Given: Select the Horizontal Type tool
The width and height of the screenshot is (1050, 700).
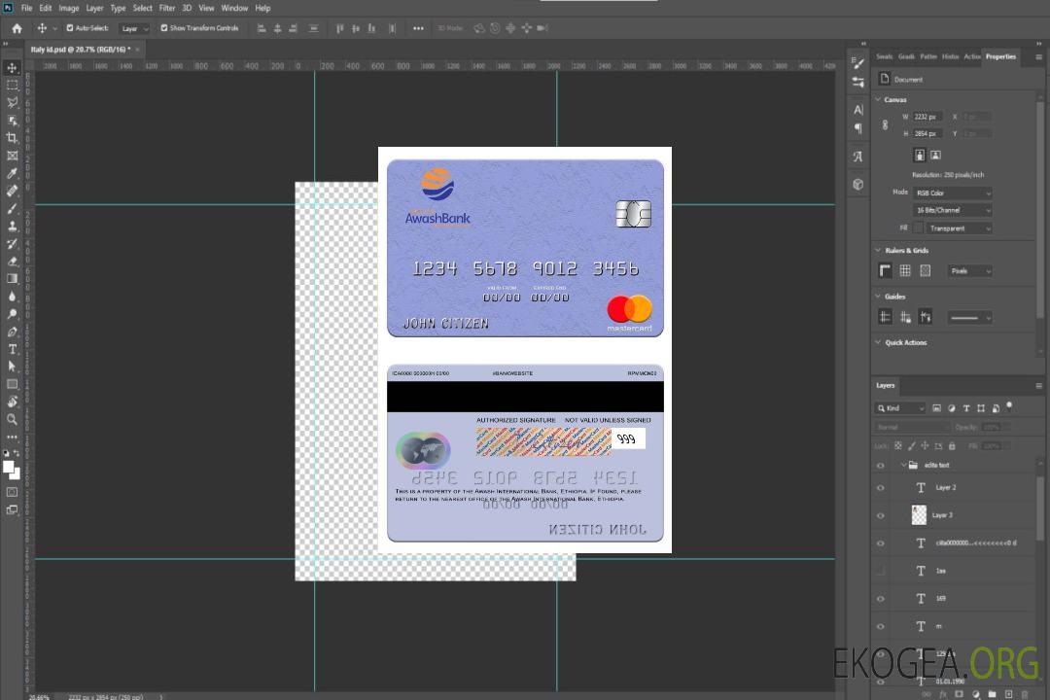Looking at the screenshot, I should 13,349.
